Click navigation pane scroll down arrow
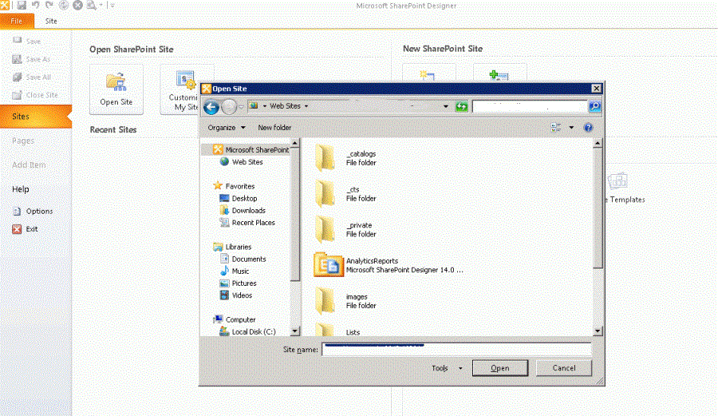 (295, 331)
